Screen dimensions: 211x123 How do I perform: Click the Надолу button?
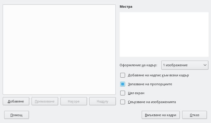click(102, 101)
